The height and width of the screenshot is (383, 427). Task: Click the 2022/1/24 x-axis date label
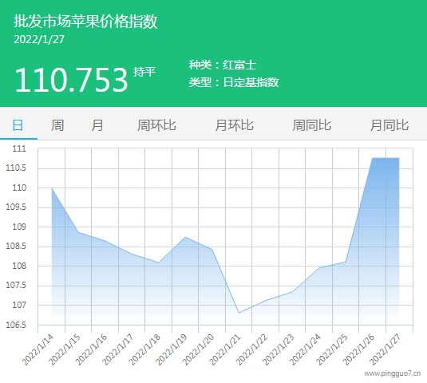tap(305, 349)
